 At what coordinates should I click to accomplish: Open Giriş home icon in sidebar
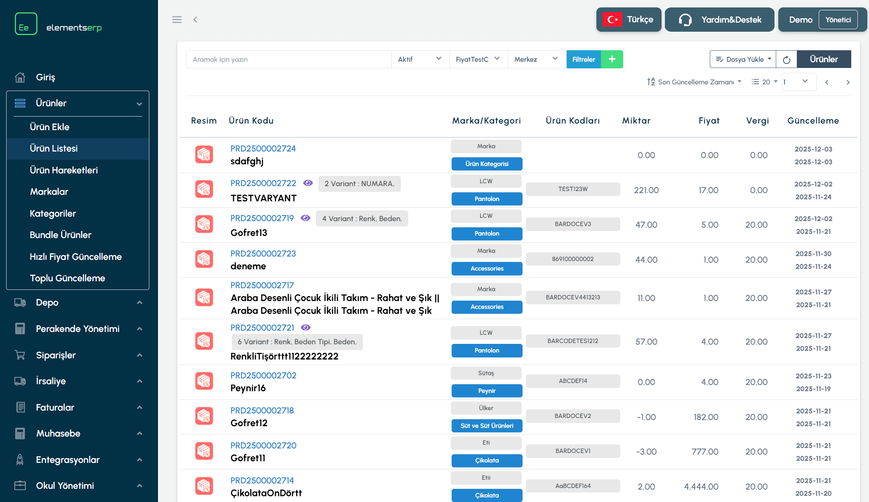tap(20, 77)
